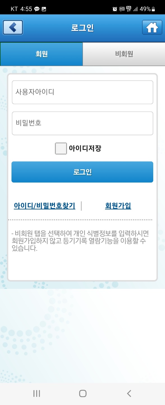Tap the KakaoTalk notification icon in status bar
Screen dimensions: 165x405
coord(37,9)
